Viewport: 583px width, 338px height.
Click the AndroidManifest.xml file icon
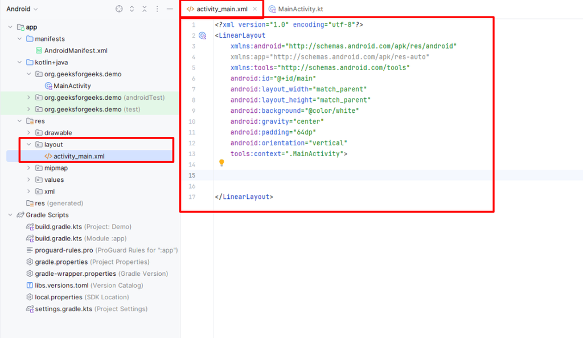pyautogui.click(x=39, y=51)
